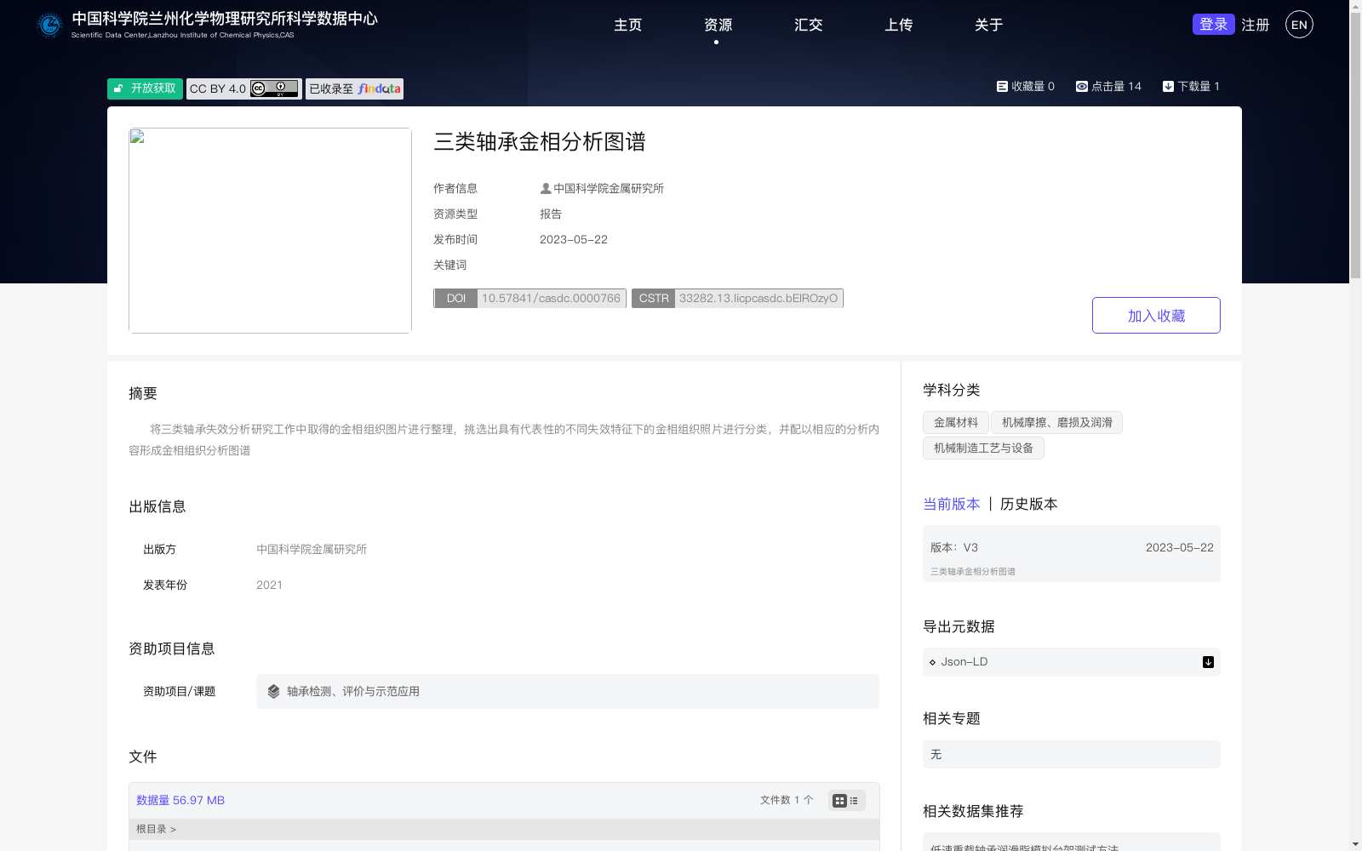Switch language with EN button
Screen dimensions: 1362x851
1299,25
